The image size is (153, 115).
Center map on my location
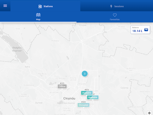pos(149,113)
